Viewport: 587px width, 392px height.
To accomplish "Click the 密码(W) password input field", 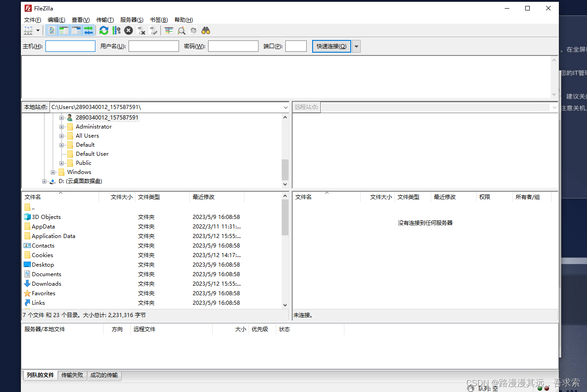I will pyautogui.click(x=233, y=46).
